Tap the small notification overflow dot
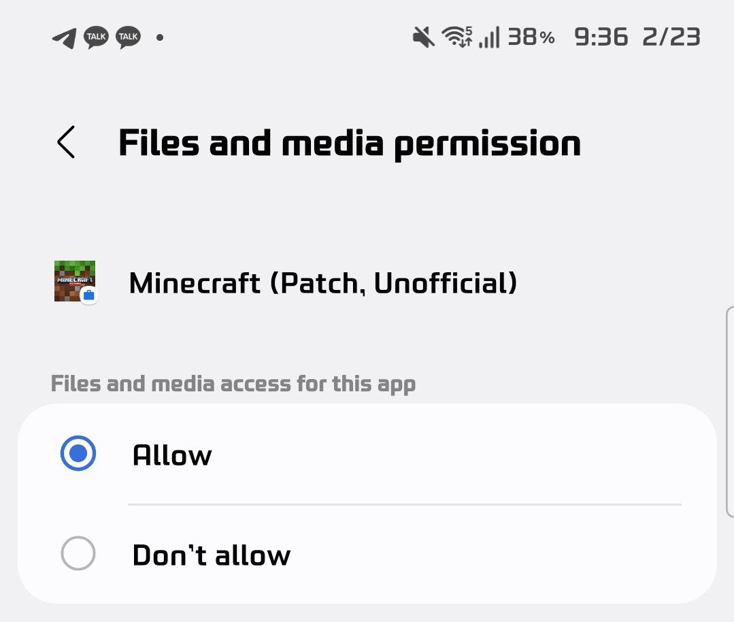The height and width of the screenshot is (622, 734). [159, 37]
